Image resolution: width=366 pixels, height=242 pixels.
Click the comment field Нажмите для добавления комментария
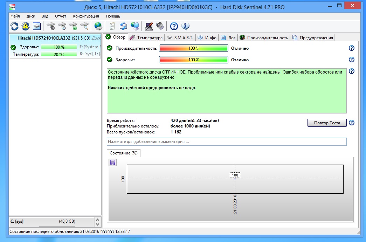(x=227, y=141)
